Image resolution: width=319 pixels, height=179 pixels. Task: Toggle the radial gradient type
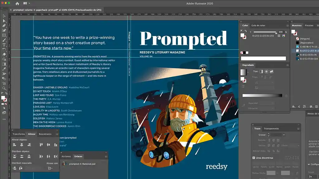point(267,71)
